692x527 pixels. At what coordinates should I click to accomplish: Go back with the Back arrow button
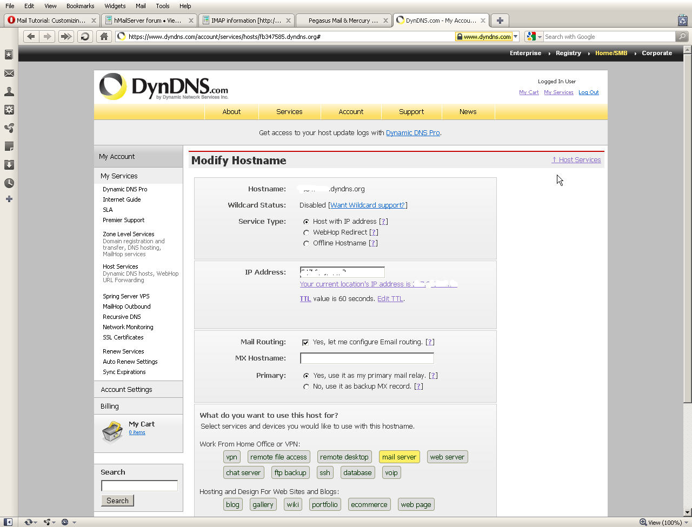coord(31,36)
